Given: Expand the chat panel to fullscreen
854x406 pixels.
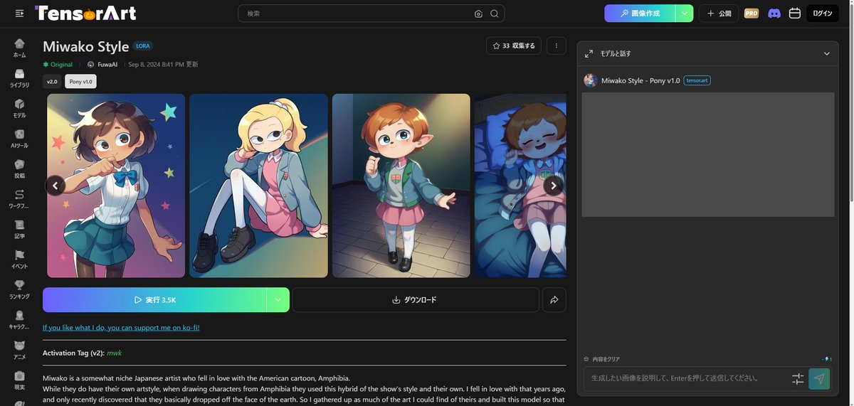Looking at the screenshot, I should coord(589,53).
